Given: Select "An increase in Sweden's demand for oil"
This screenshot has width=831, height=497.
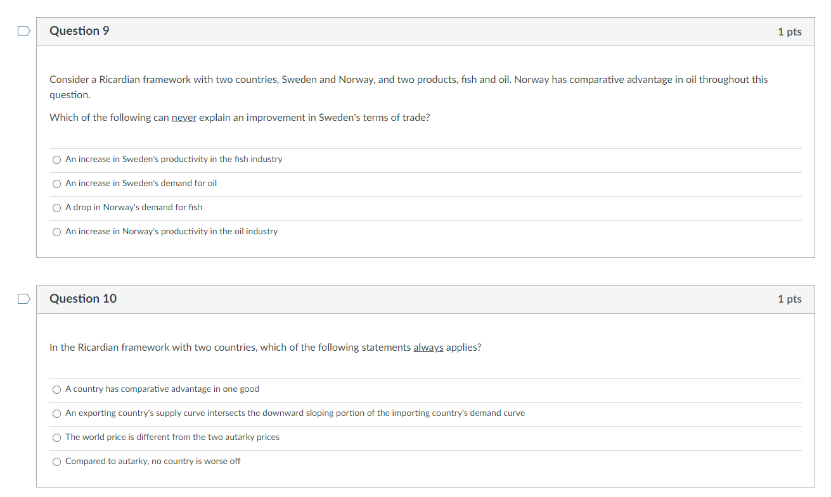Looking at the screenshot, I should [x=56, y=184].
